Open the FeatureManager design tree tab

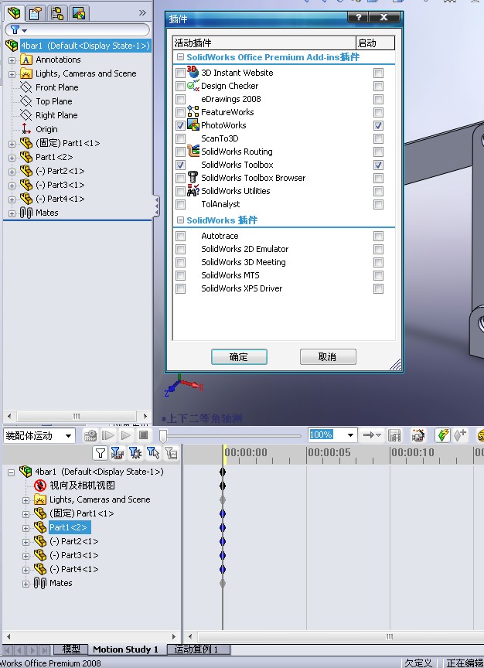tap(14, 13)
